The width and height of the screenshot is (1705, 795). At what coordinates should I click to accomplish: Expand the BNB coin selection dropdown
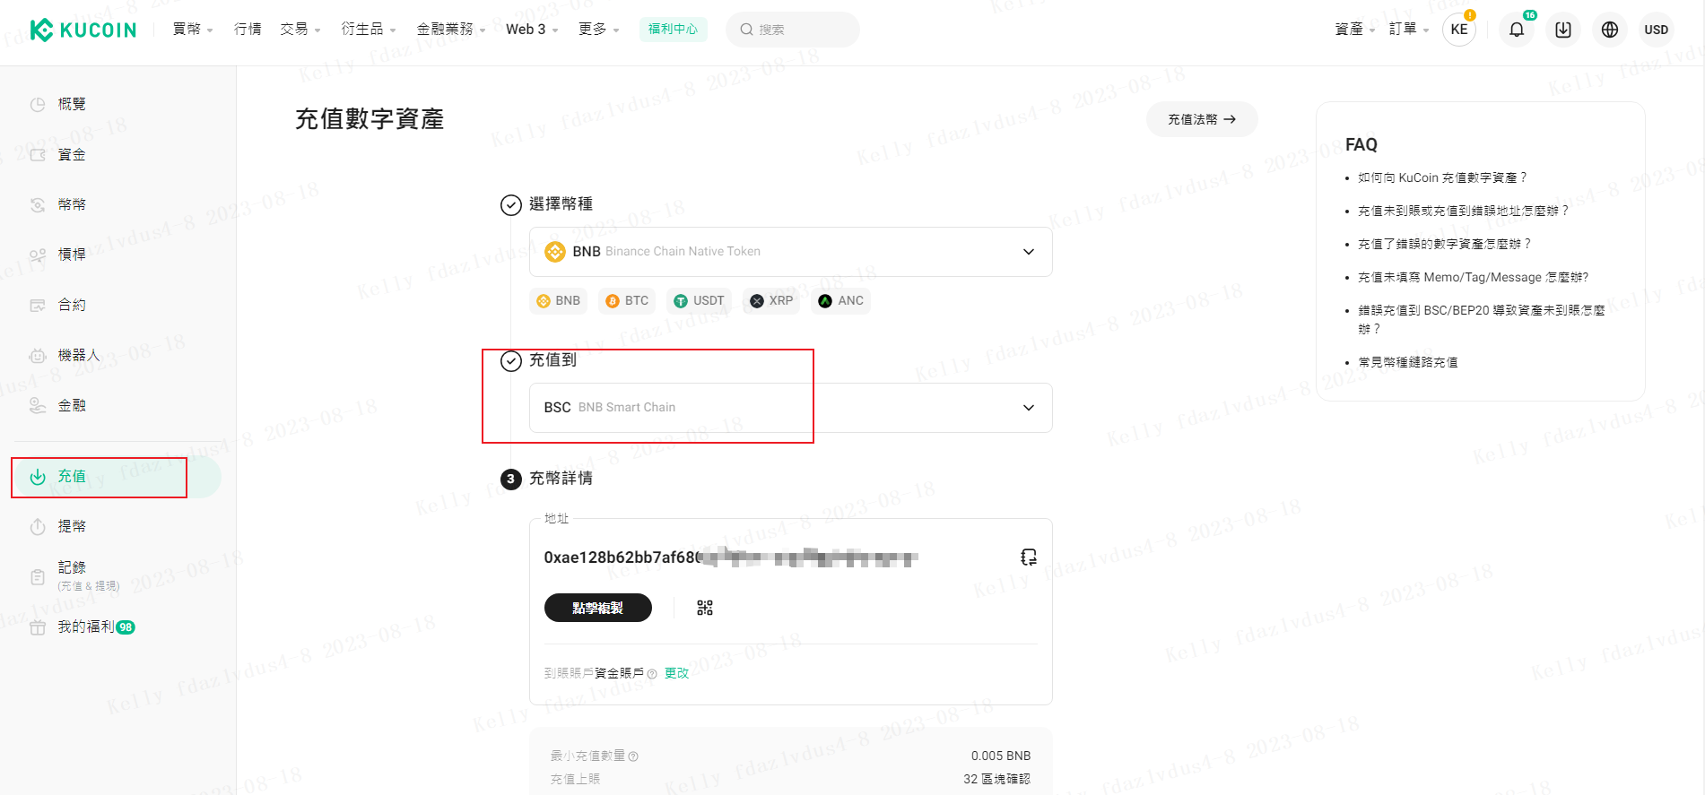coord(790,252)
